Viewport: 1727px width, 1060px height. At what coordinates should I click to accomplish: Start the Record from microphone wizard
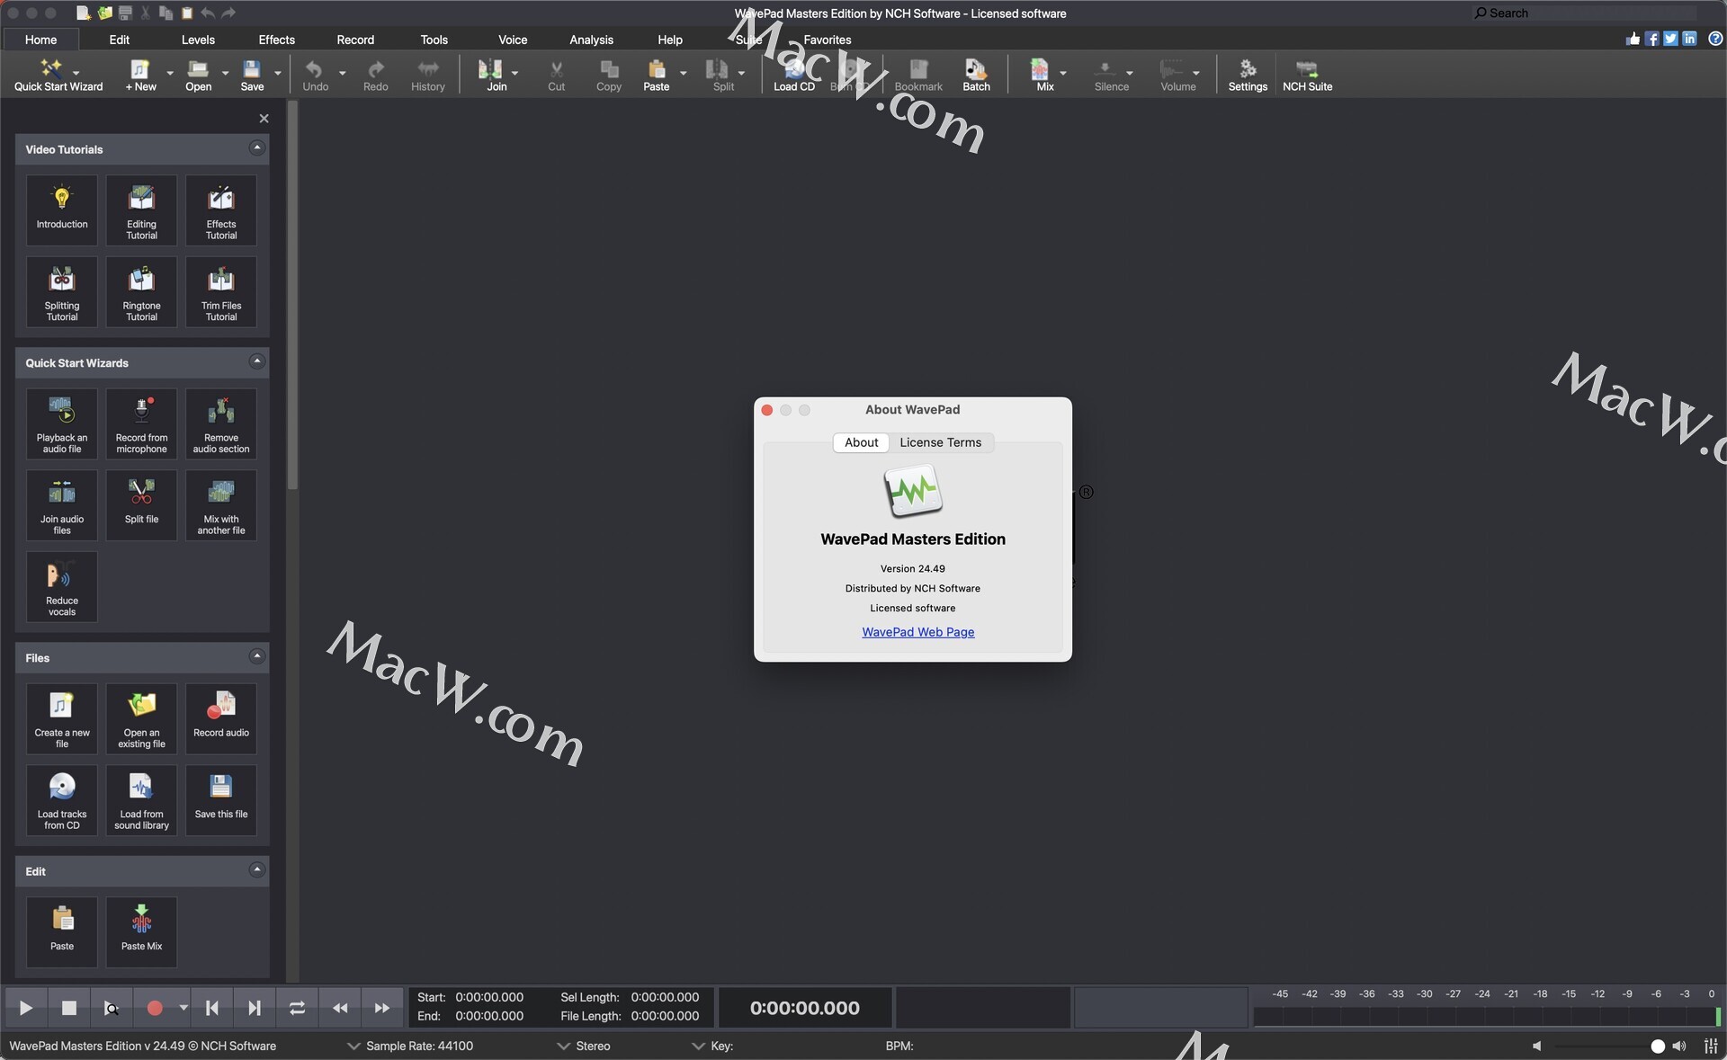coord(141,424)
